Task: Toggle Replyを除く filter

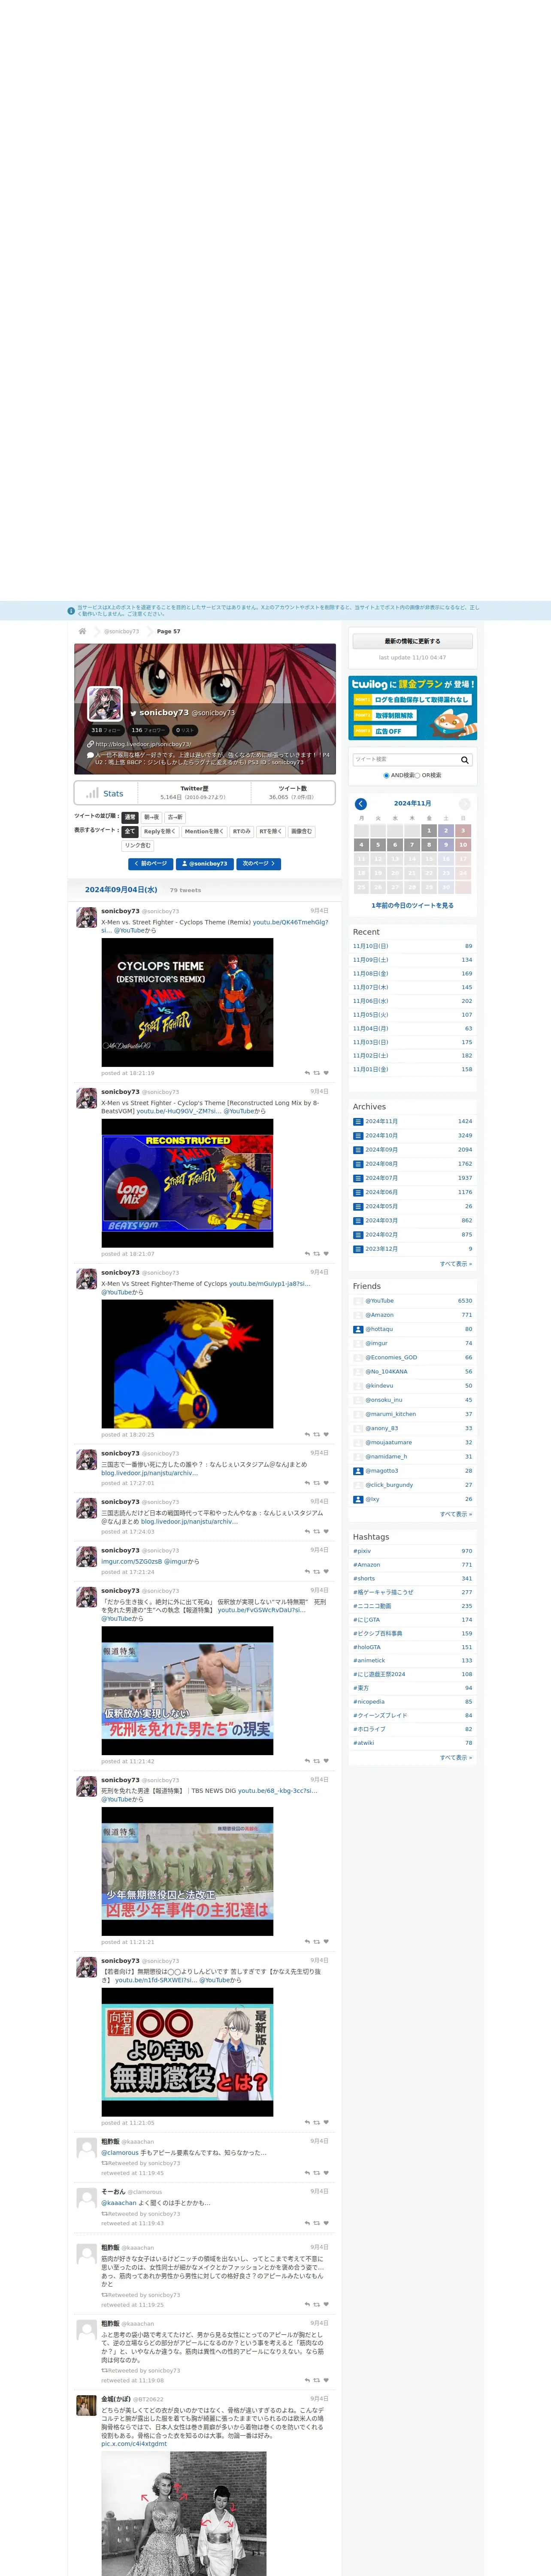Action: click(x=160, y=831)
